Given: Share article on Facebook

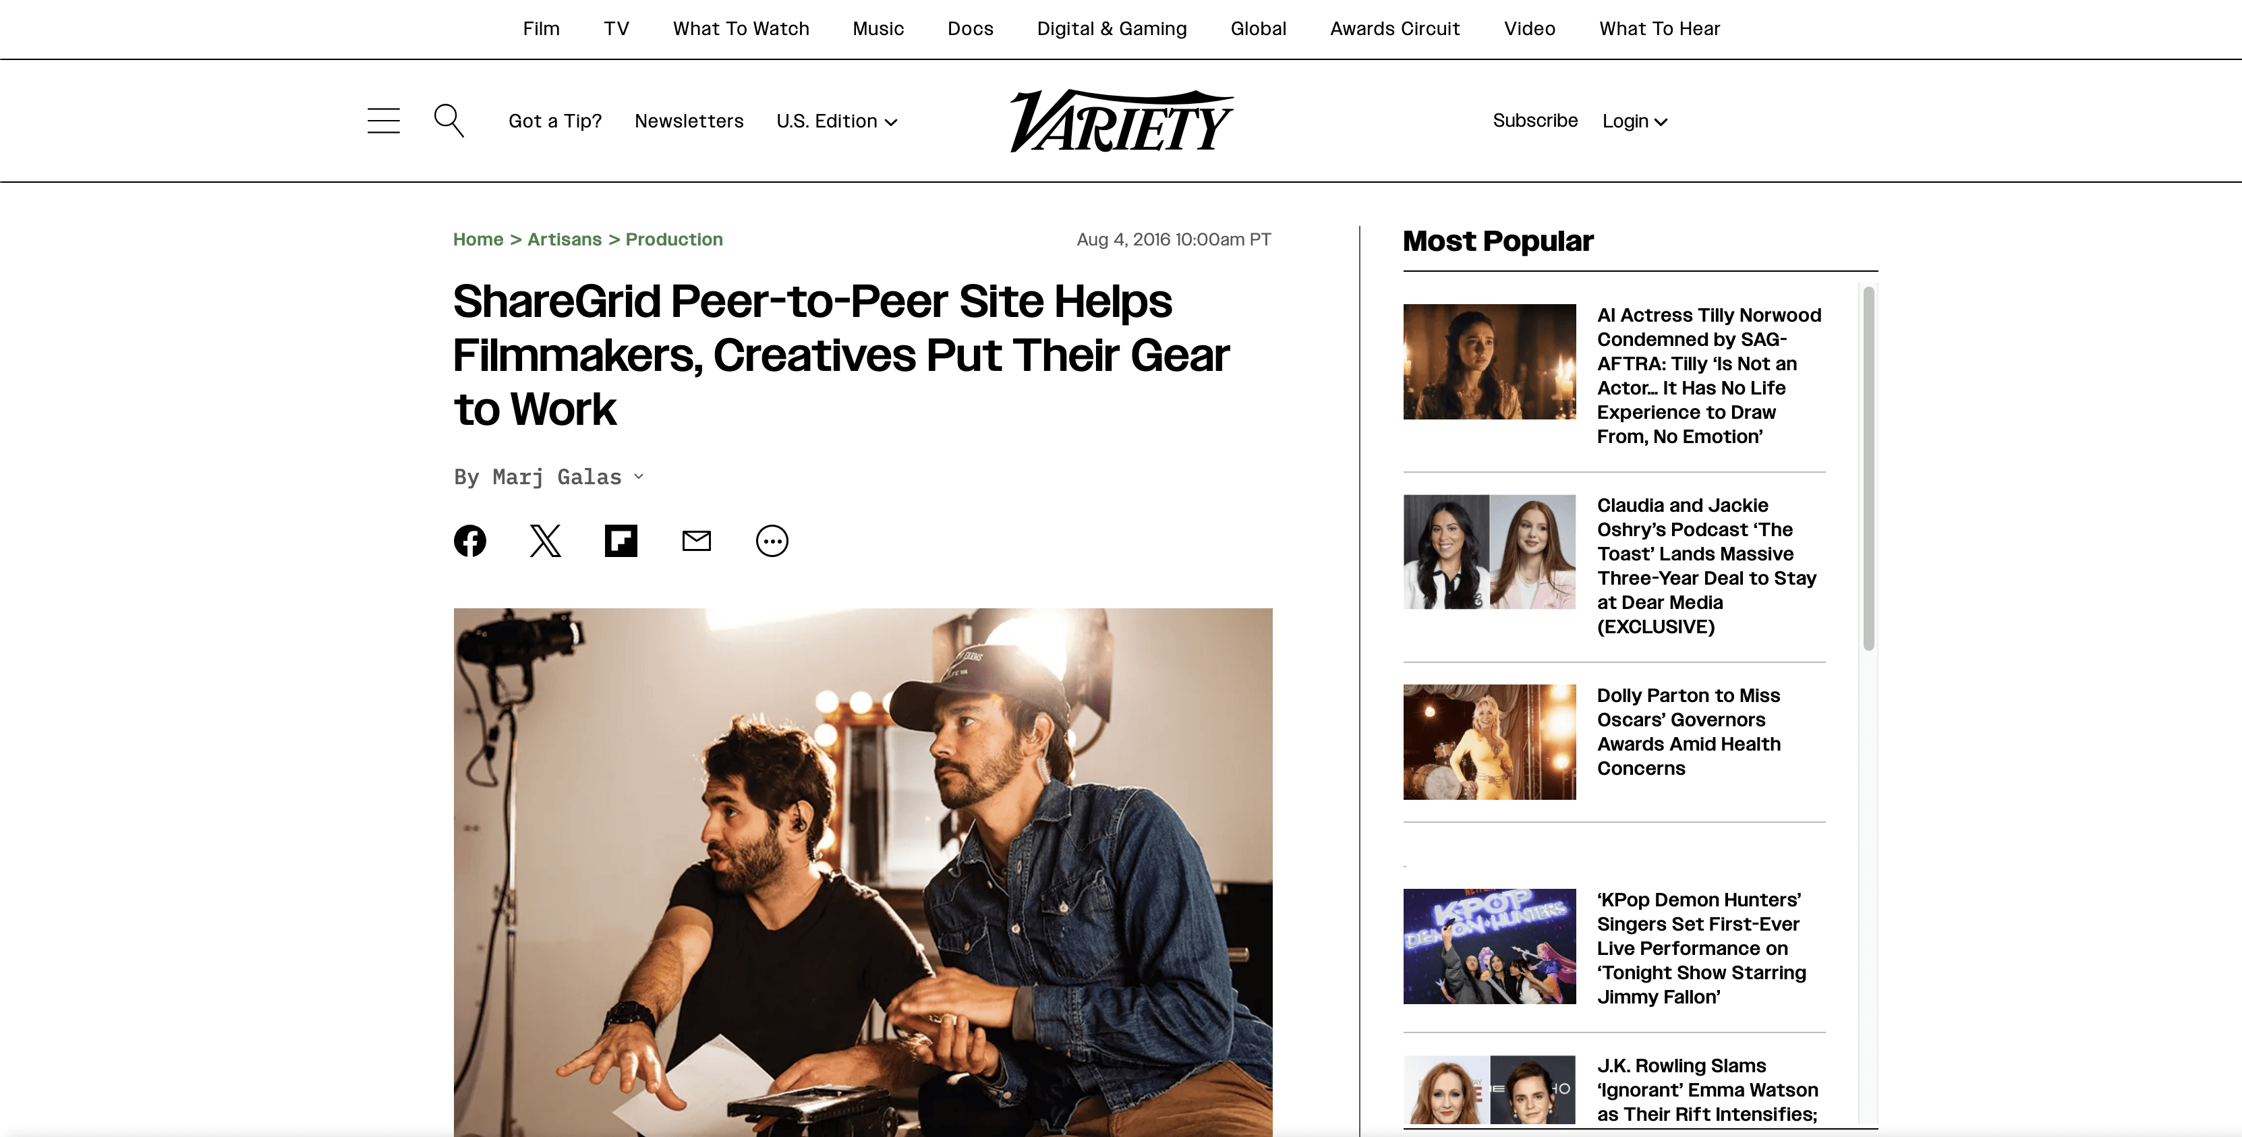Looking at the screenshot, I should tap(470, 541).
